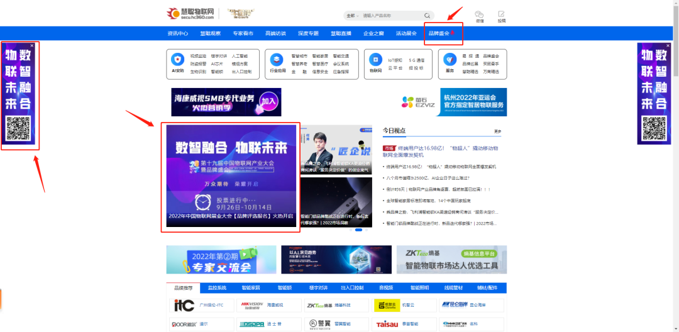The height and width of the screenshot is (332, 679).
Task: Close the left floating banner ad
Action: [x=31, y=45]
